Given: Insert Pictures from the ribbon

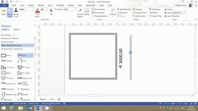Looking at the screenshot, I should click(87, 12).
